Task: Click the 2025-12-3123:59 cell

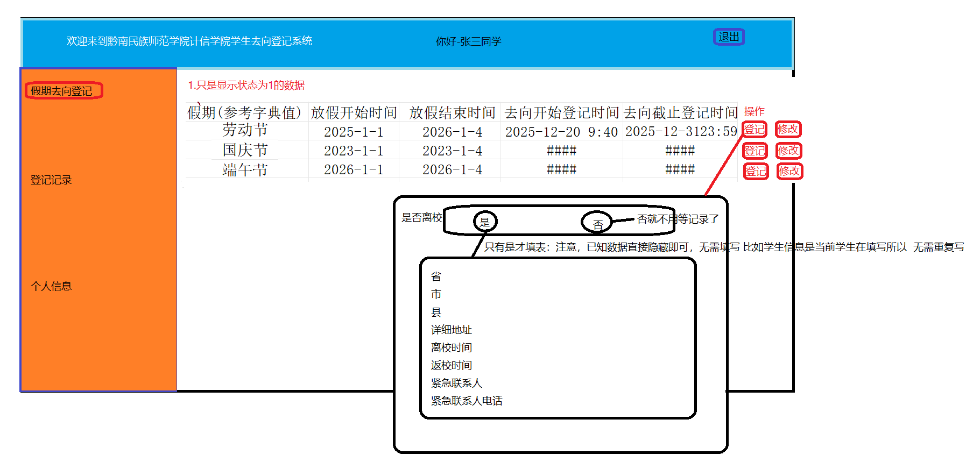Action: pyautogui.click(x=681, y=131)
